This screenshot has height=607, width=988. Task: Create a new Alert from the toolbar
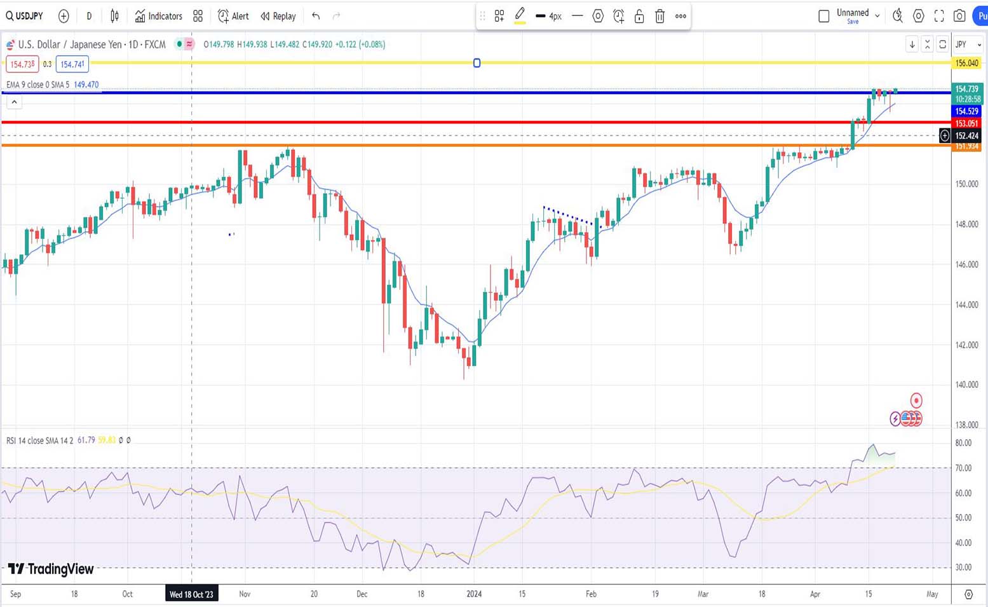pyautogui.click(x=233, y=16)
